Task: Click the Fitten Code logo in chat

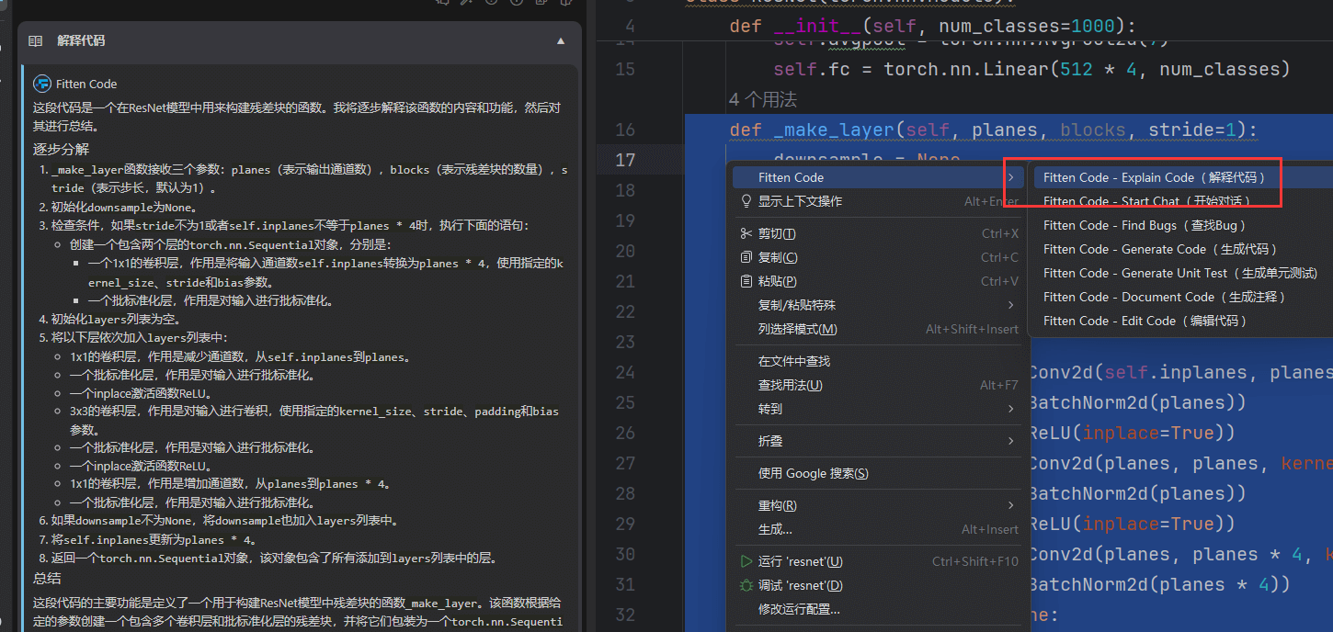Action: 42,84
